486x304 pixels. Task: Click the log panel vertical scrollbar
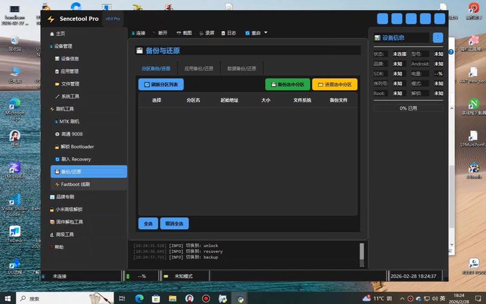click(x=361, y=250)
